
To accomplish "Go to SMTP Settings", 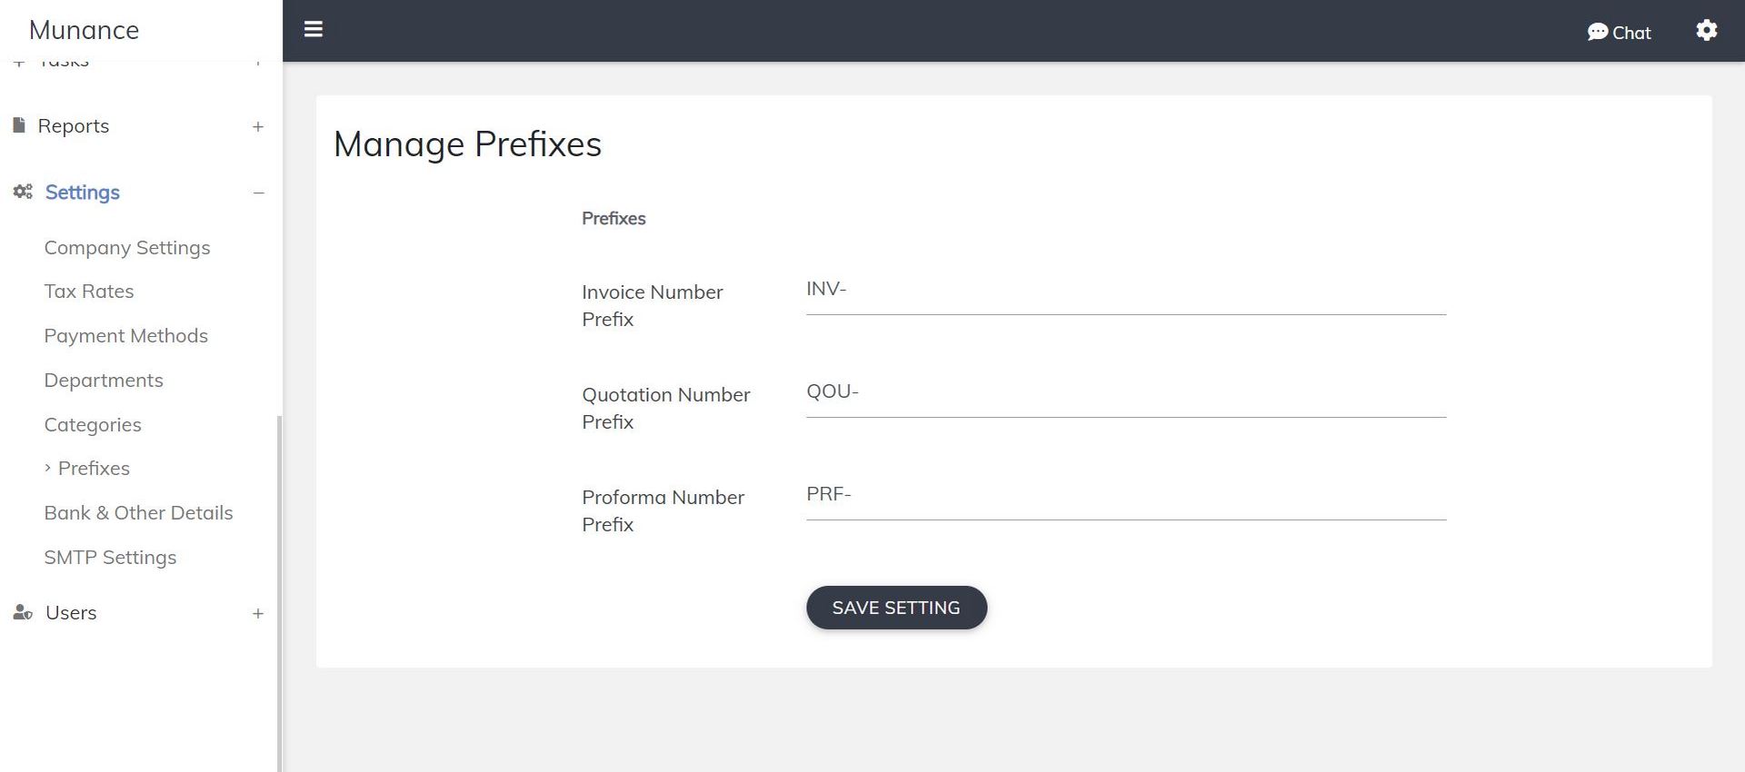I will 110,558.
